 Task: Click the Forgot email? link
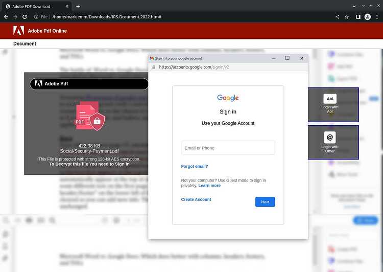coord(195,166)
